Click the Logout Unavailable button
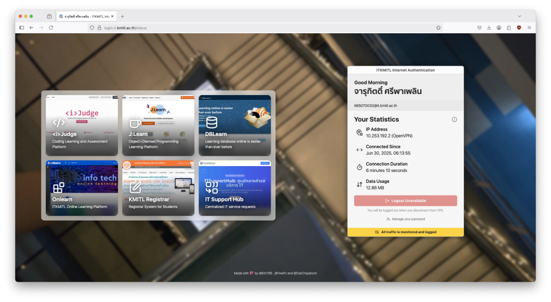551x302 pixels. click(406, 200)
